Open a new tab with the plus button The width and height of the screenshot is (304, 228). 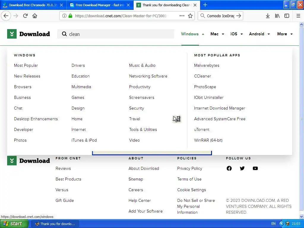point(205,5)
